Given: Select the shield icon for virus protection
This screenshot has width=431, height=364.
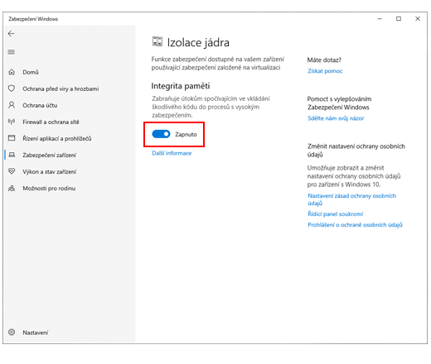Looking at the screenshot, I should (12, 89).
